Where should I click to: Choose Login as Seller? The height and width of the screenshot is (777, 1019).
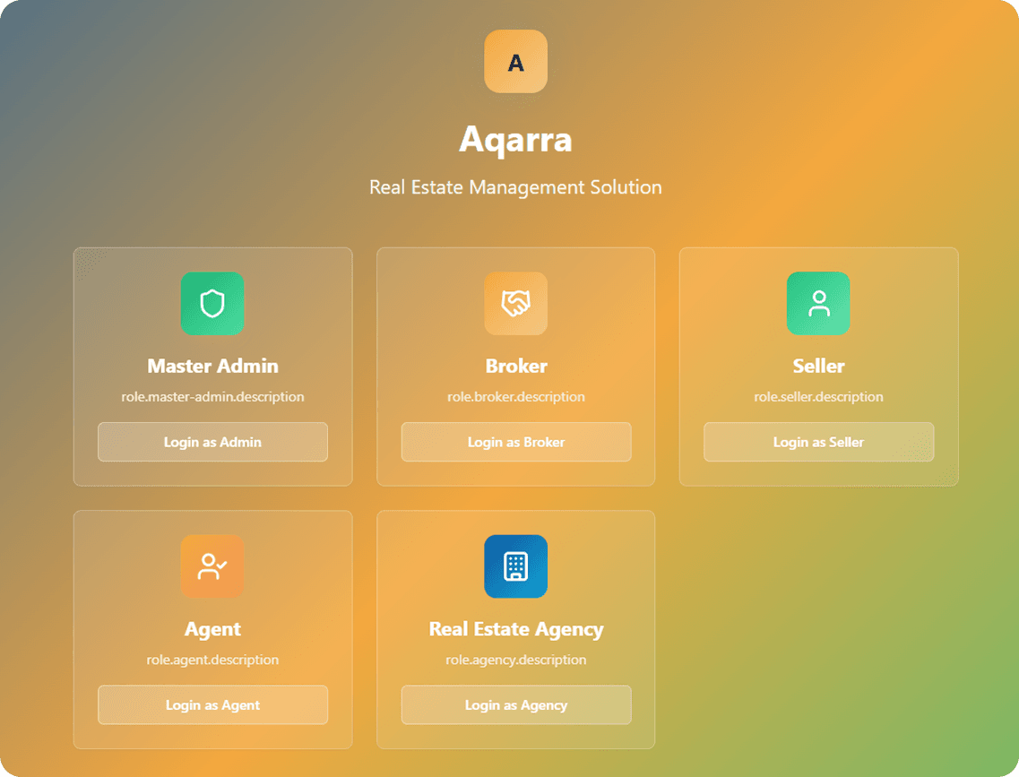819,442
